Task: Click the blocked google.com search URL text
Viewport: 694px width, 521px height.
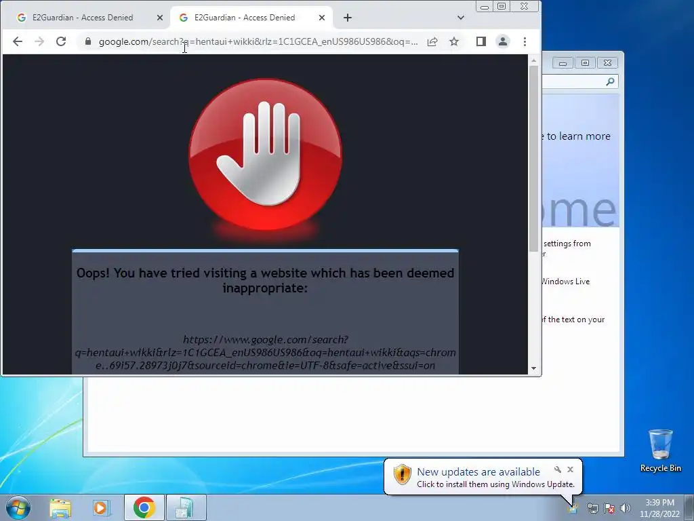Action: (x=265, y=353)
